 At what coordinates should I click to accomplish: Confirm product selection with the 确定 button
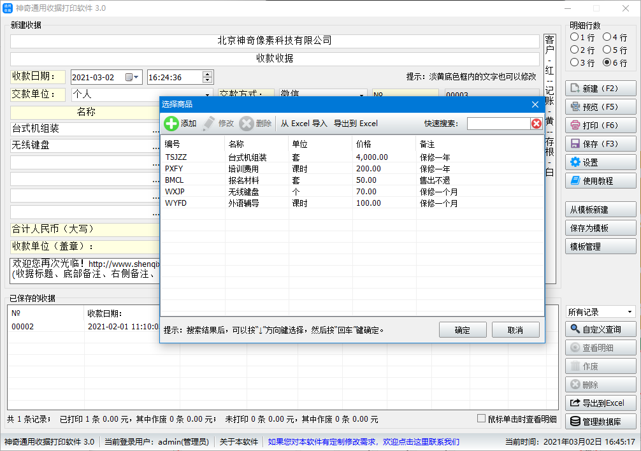462,329
